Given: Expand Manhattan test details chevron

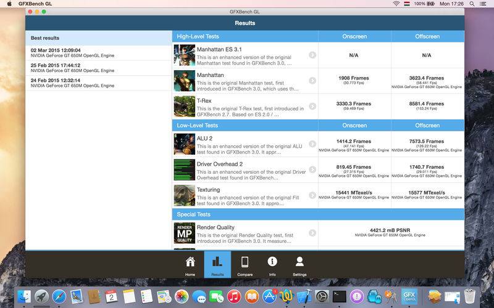Looking at the screenshot, I should click(312, 81).
